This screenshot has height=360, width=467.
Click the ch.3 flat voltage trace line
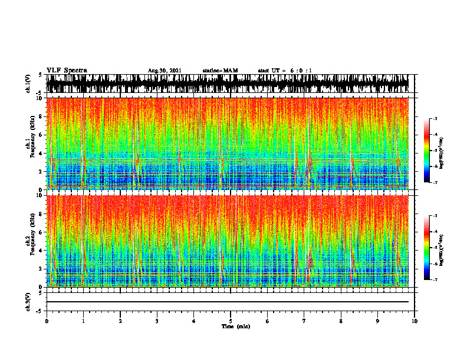pyautogui.click(x=228, y=302)
